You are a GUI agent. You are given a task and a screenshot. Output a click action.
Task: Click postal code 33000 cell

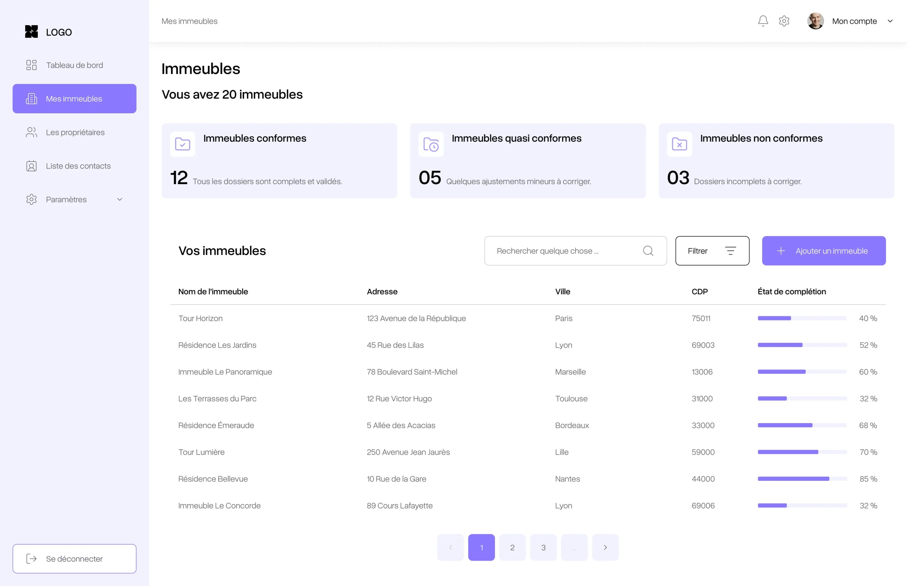(x=703, y=425)
